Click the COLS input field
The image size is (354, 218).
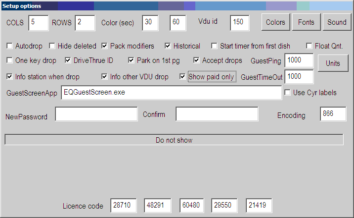(38, 22)
